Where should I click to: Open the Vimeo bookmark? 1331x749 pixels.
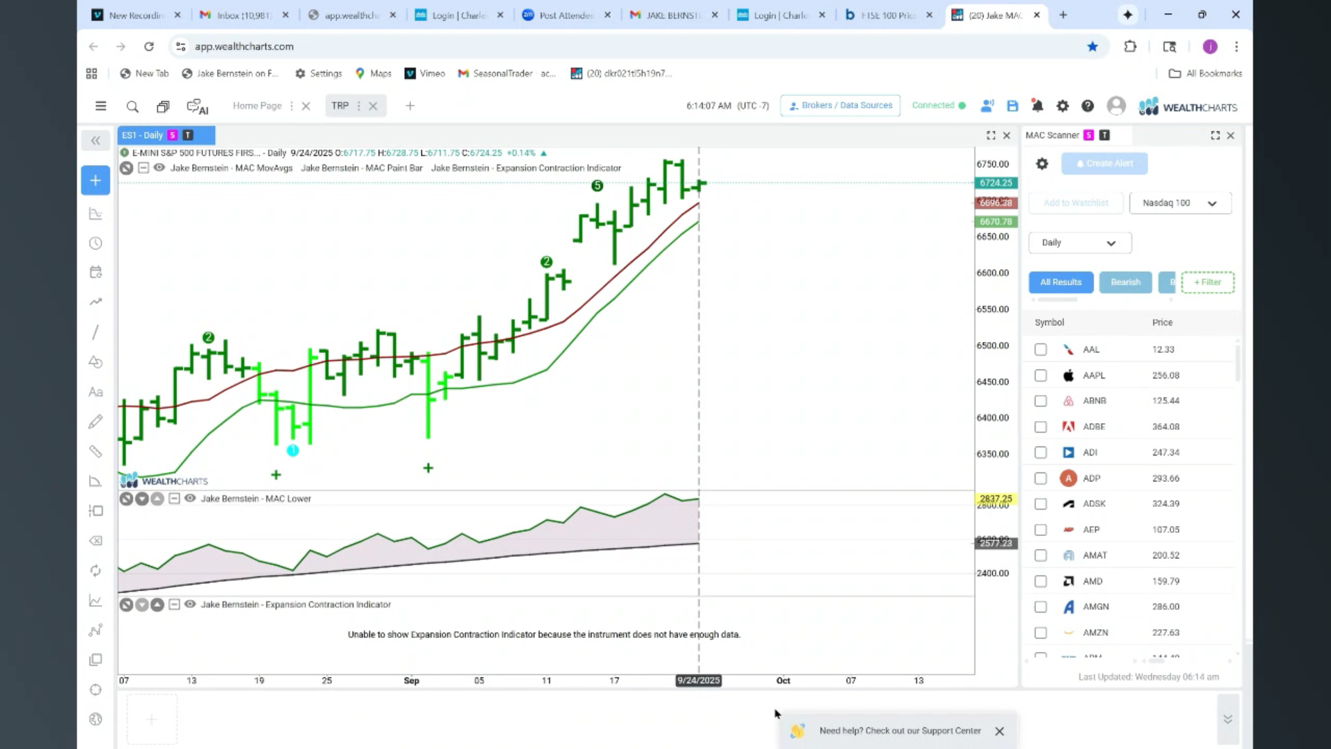pyautogui.click(x=424, y=74)
